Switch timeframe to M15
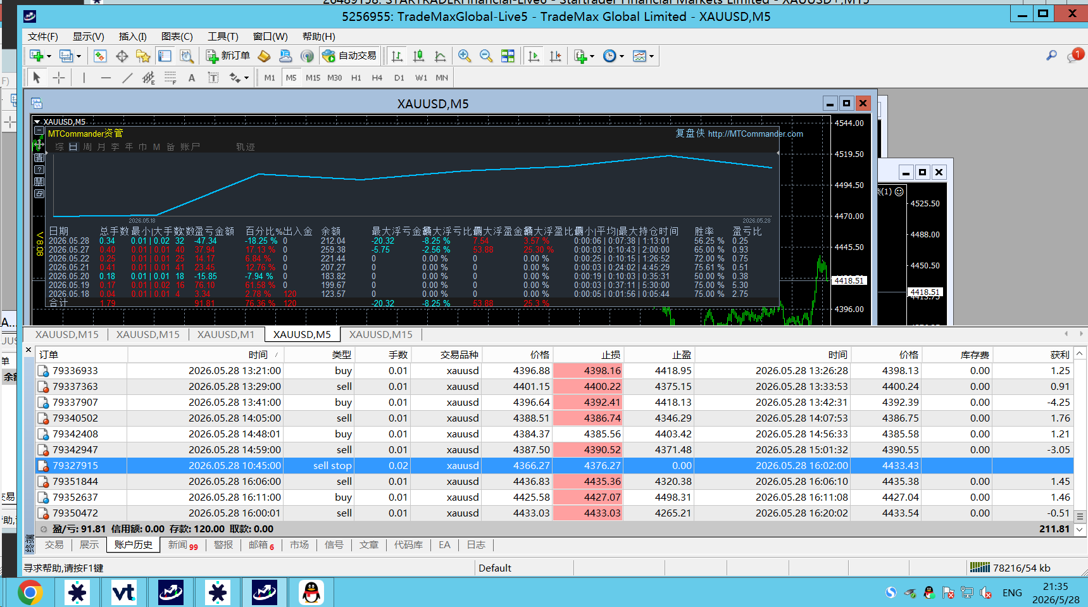Screen dimensions: 1088x607 [313, 78]
